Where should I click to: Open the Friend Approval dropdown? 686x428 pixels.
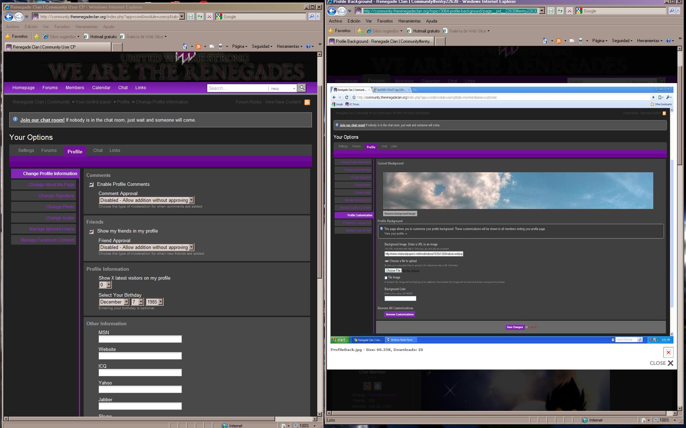146,248
